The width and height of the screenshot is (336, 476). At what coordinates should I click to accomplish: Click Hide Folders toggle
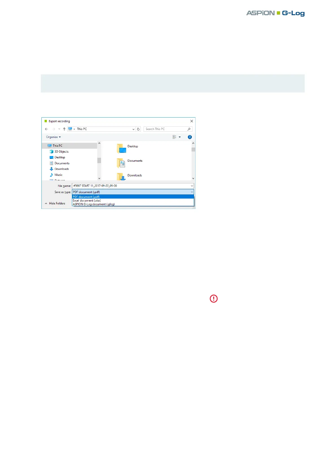tap(55, 204)
